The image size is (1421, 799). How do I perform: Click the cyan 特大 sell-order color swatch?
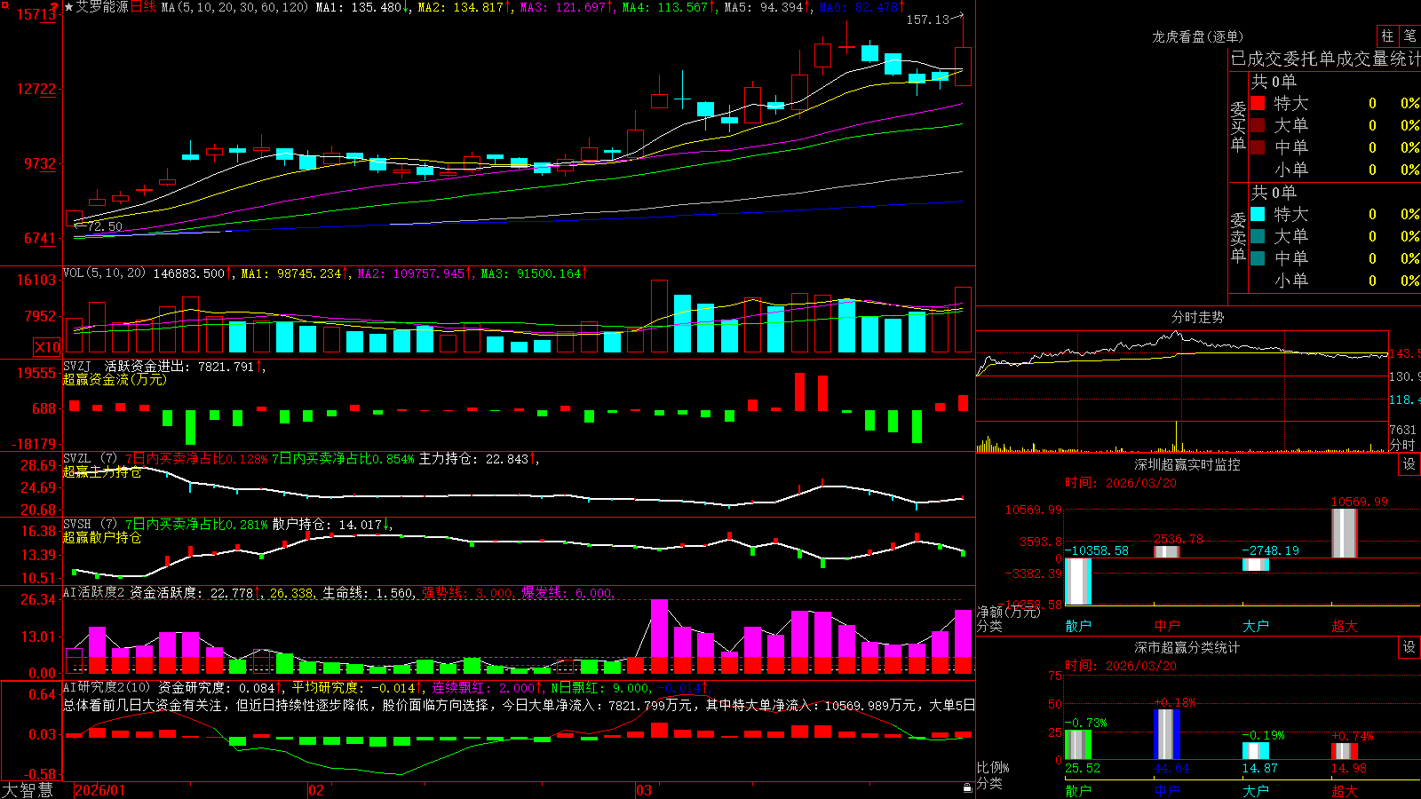click(x=1258, y=214)
